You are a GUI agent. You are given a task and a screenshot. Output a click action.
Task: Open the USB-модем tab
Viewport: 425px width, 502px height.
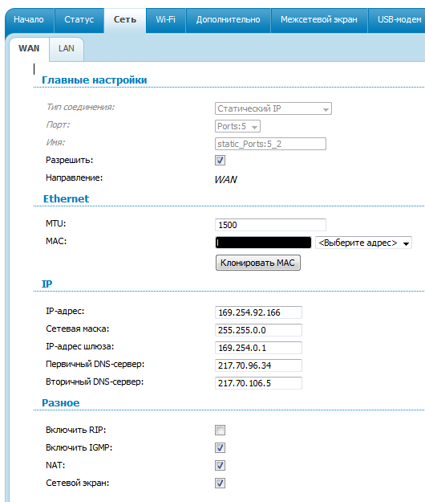tap(397, 20)
